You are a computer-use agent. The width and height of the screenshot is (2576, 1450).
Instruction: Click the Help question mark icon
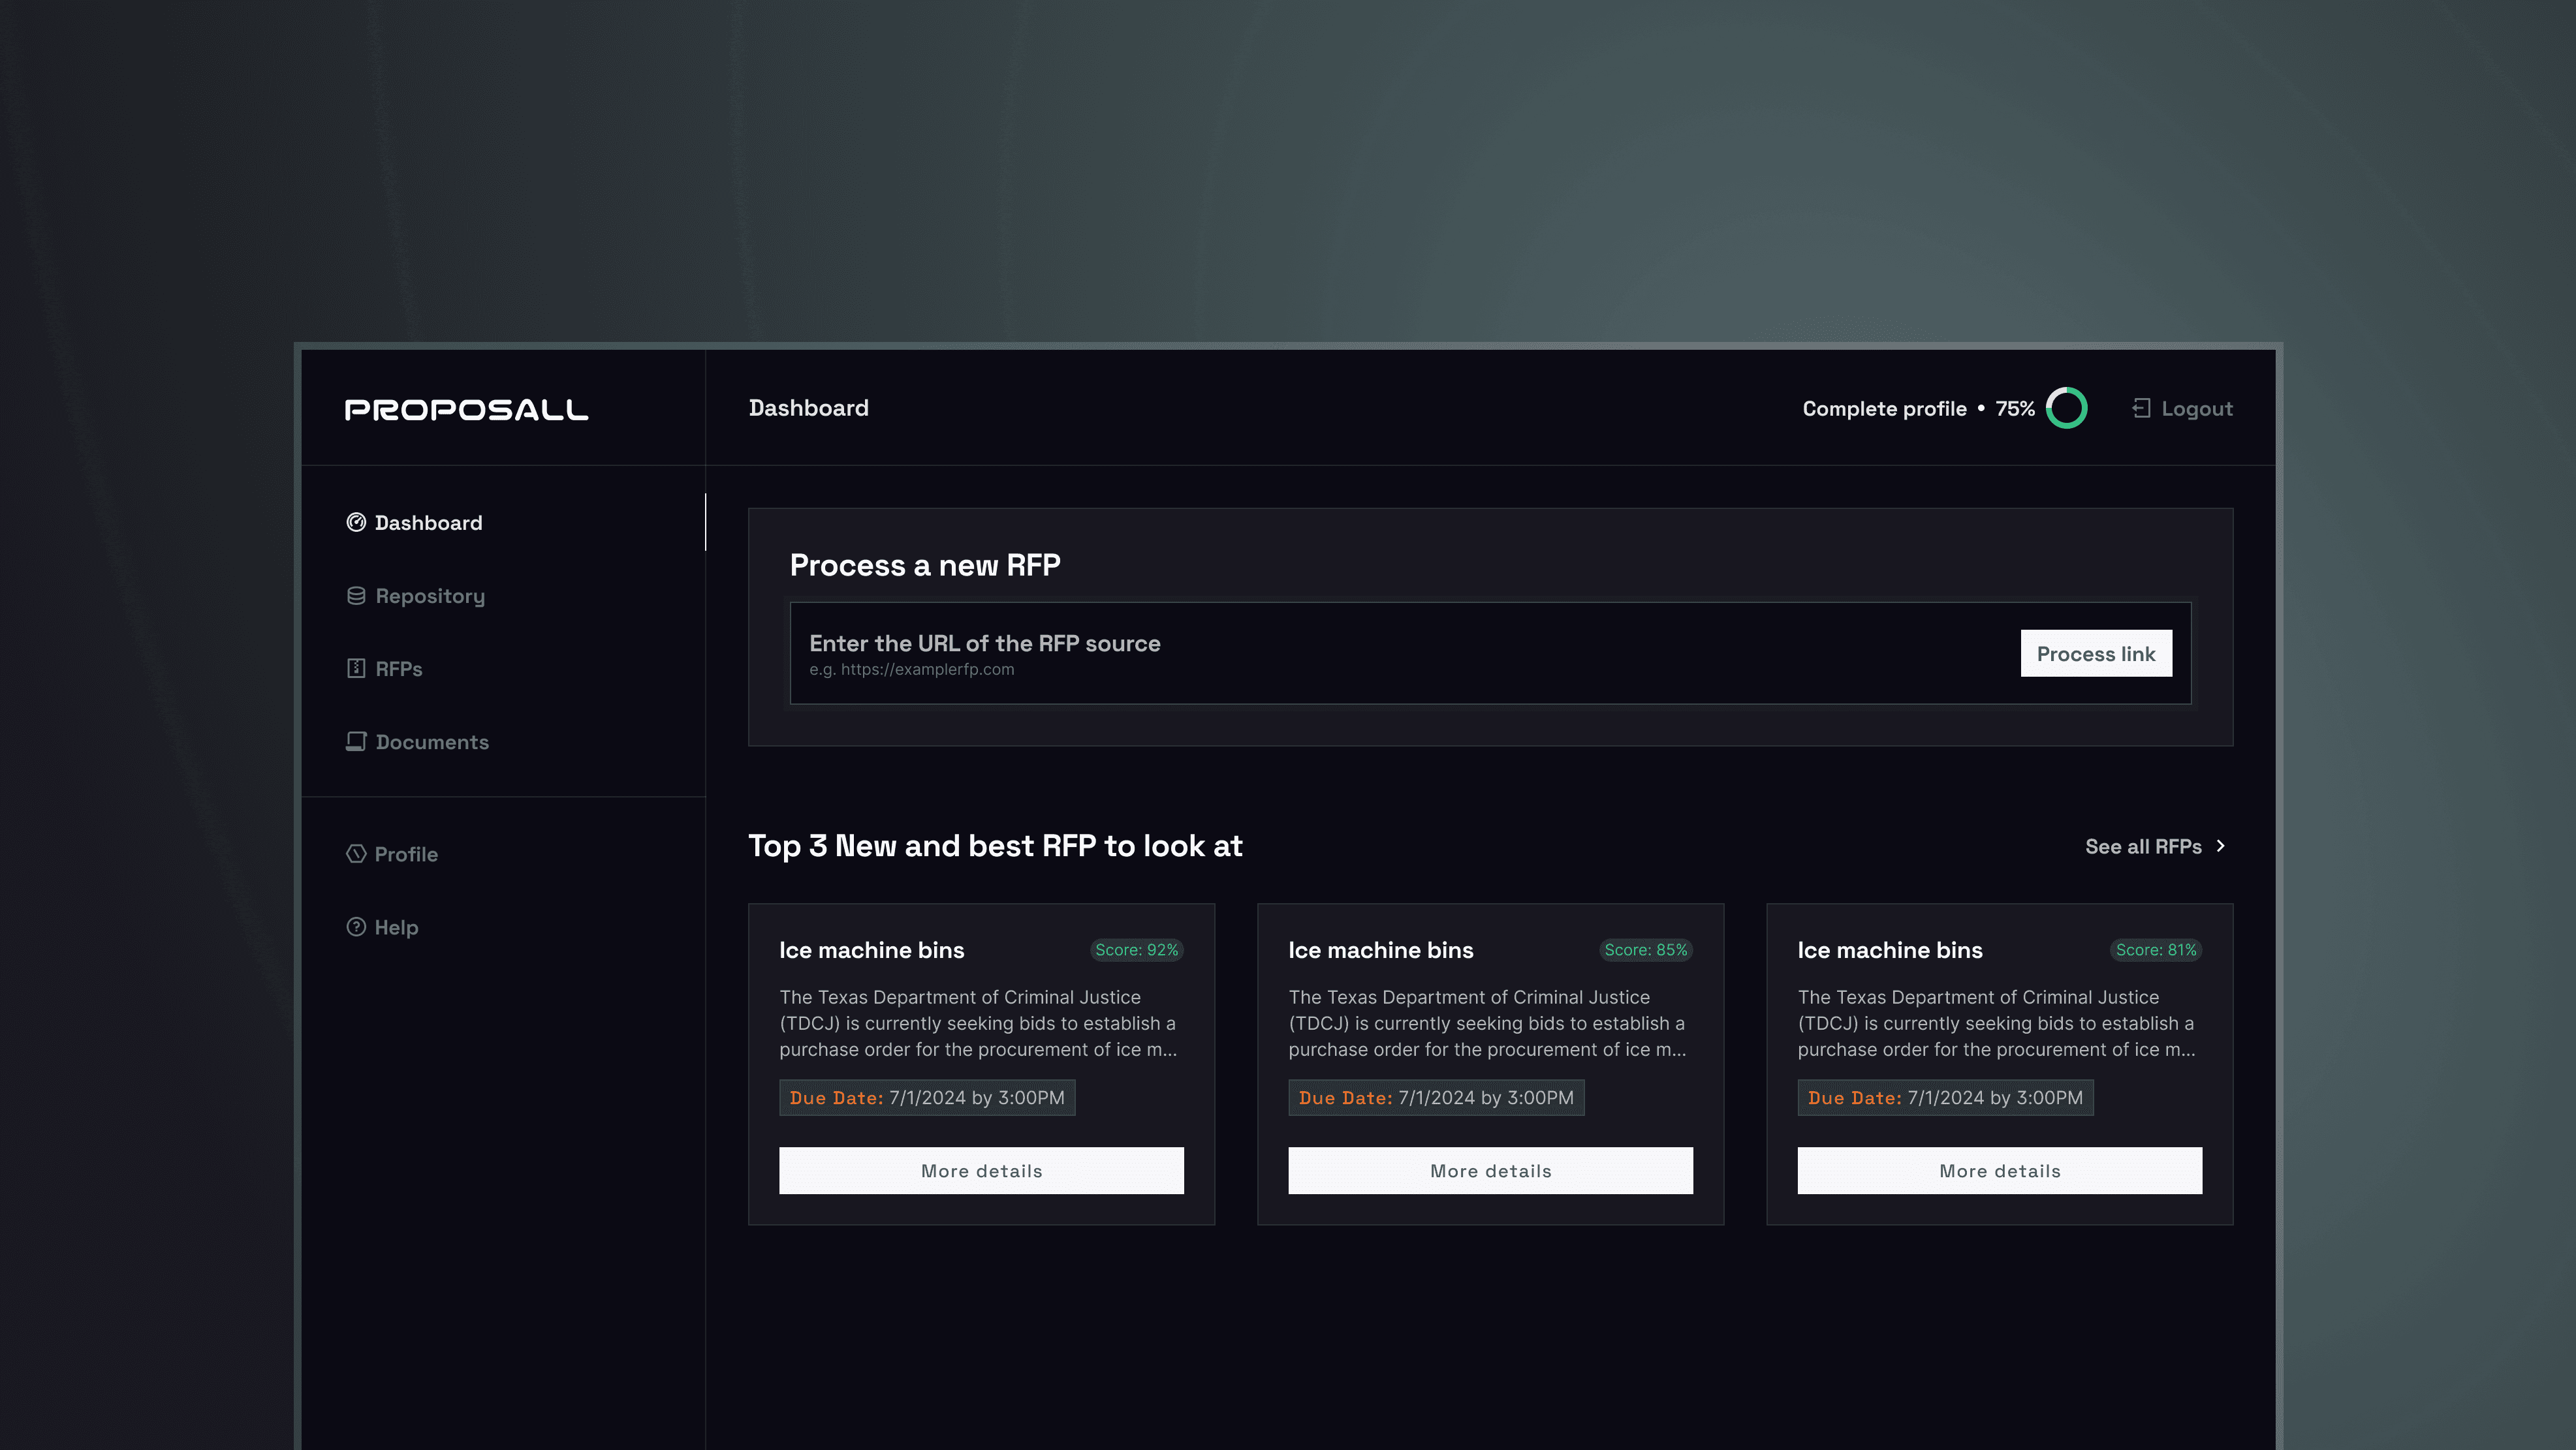pos(356,927)
